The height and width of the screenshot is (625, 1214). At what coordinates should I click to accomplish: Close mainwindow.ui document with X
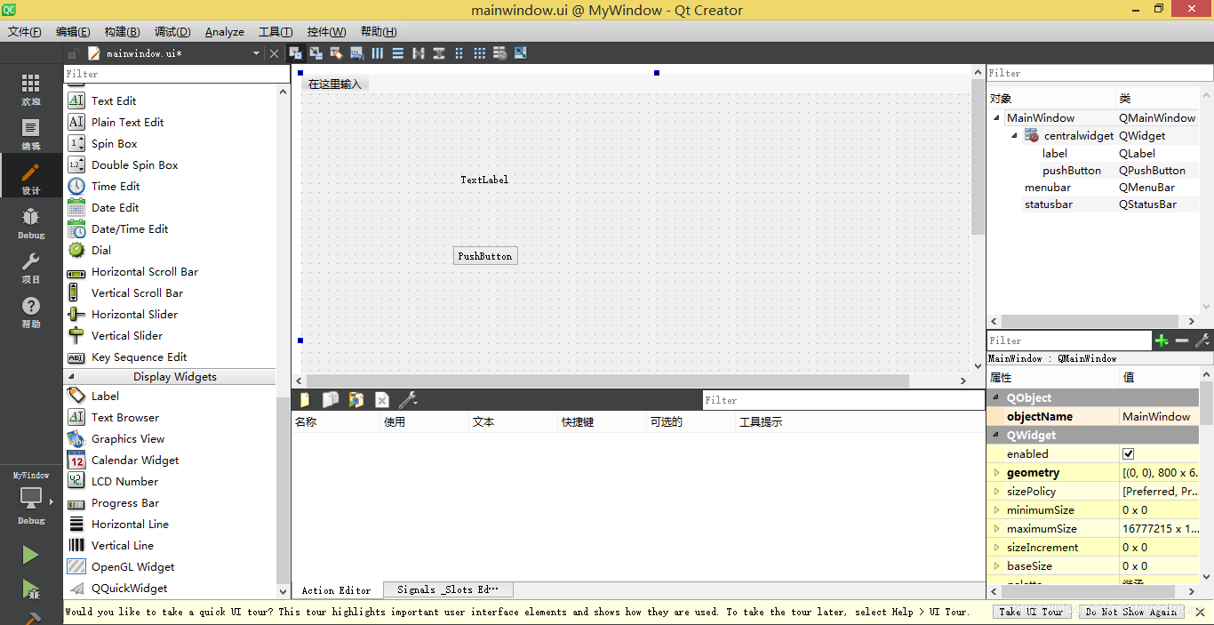pos(274,53)
